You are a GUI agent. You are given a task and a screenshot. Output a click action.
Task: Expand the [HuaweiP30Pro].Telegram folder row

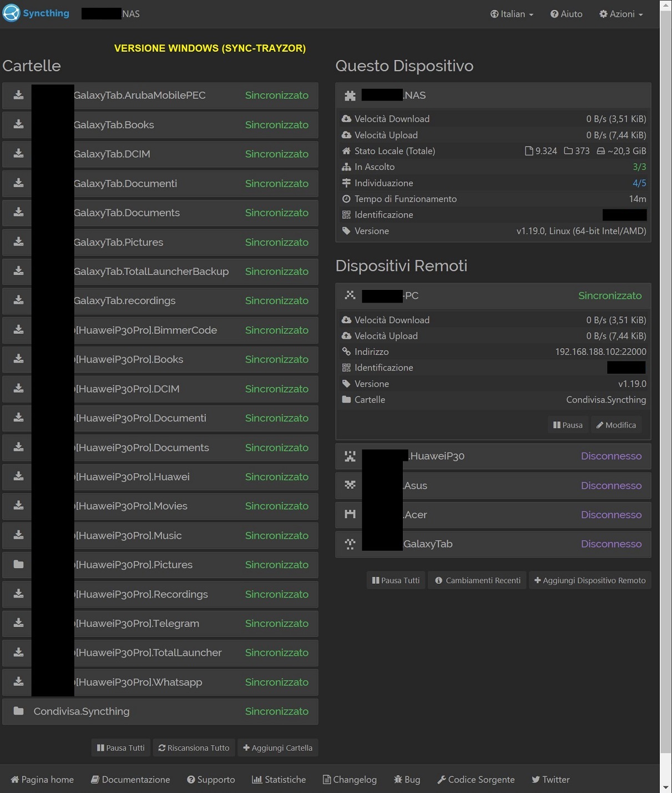(x=160, y=623)
